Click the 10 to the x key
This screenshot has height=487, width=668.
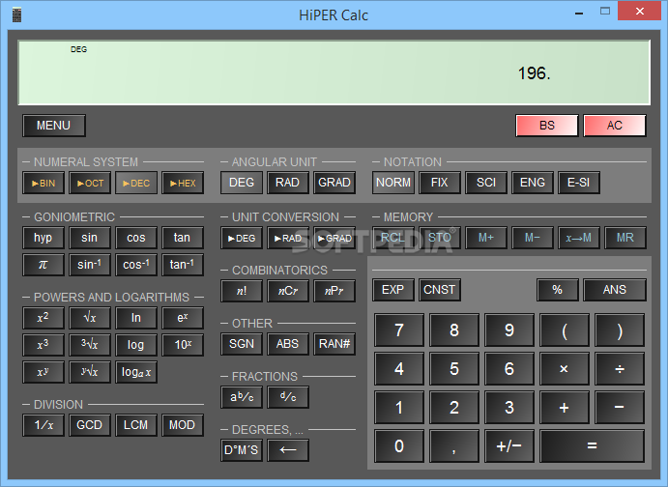coord(183,345)
